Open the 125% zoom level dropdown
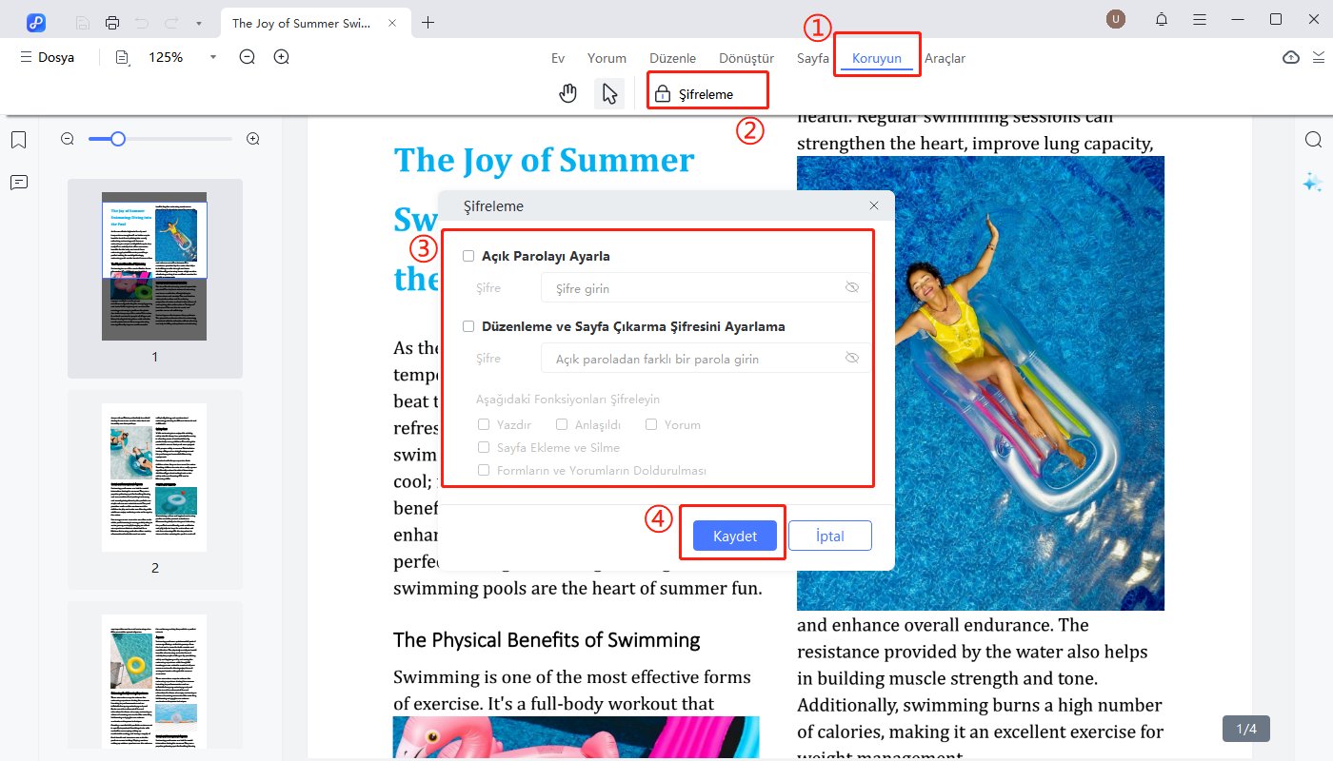The height and width of the screenshot is (761, 1333). (212, 57)
